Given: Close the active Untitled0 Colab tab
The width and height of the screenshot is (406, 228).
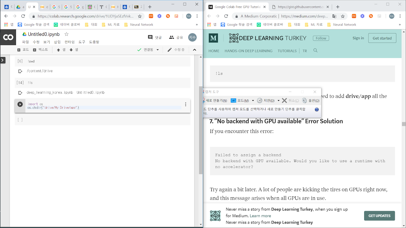Looking at the screenshot, I should click(x=34, y=7).
